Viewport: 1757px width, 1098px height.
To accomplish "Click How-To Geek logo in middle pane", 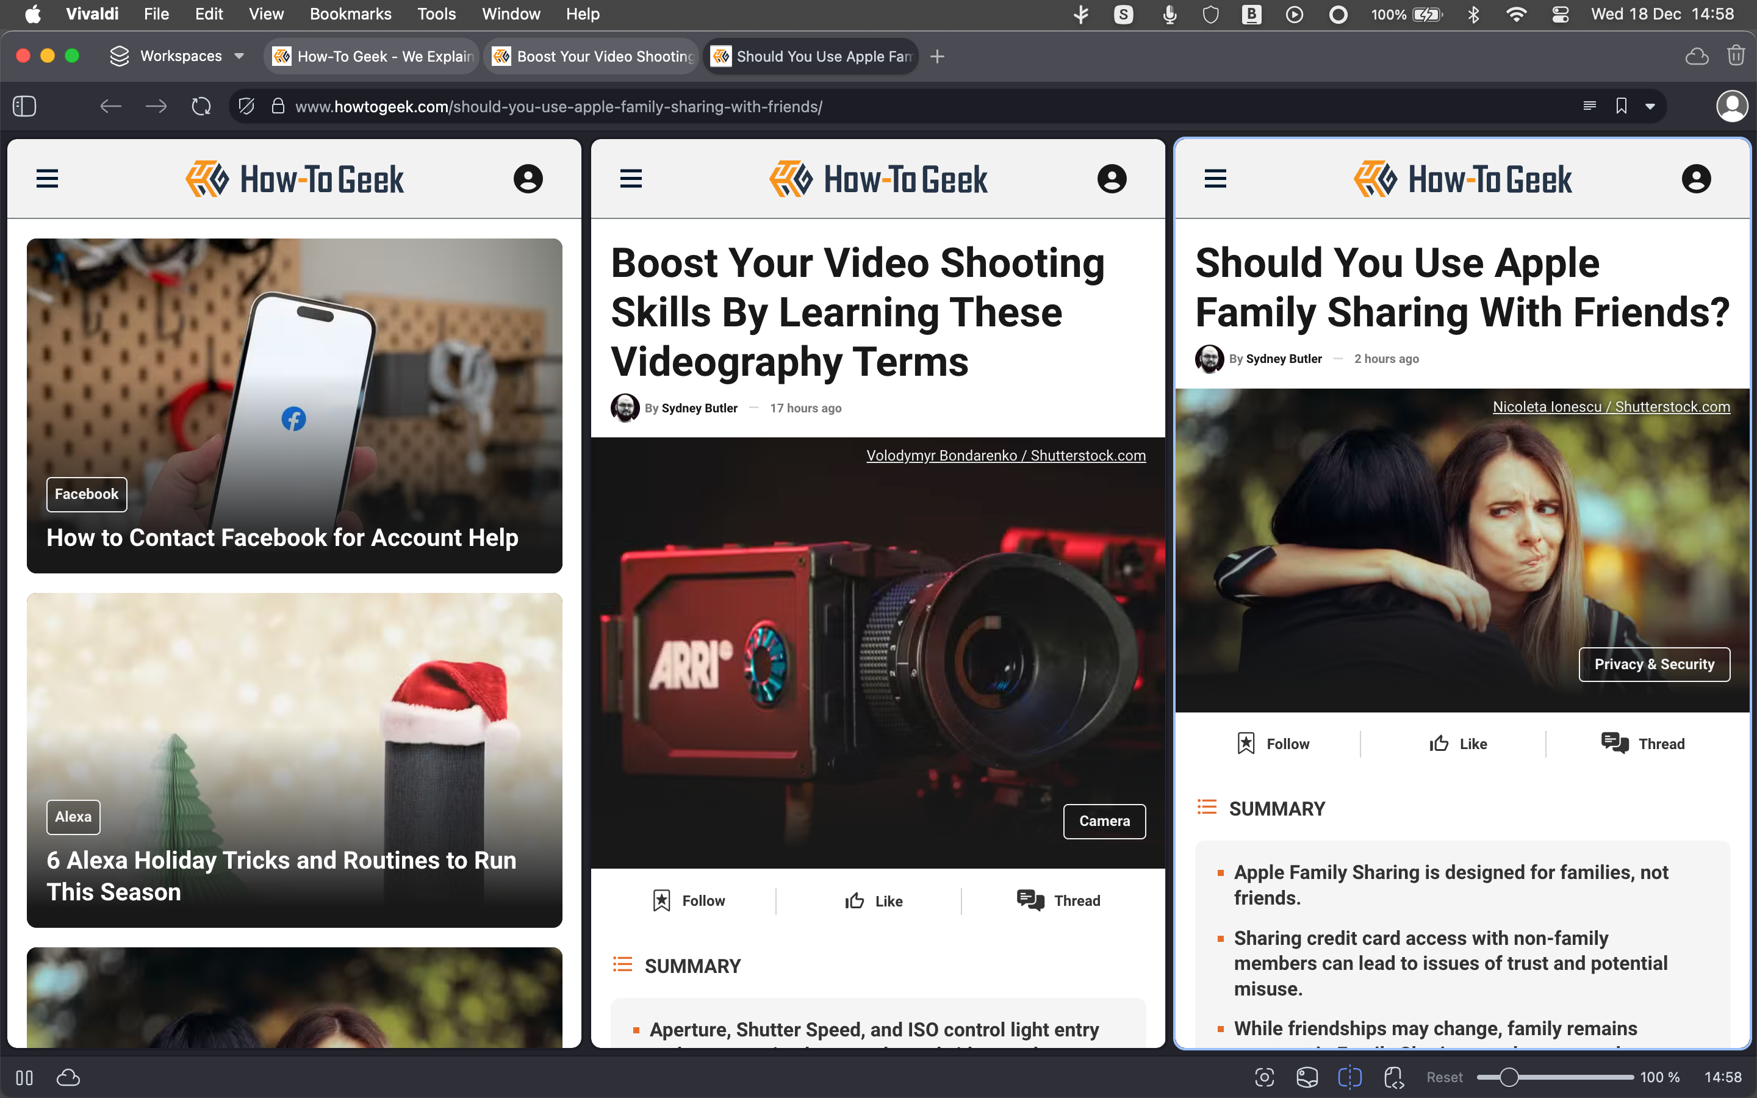I will [878, 179].
